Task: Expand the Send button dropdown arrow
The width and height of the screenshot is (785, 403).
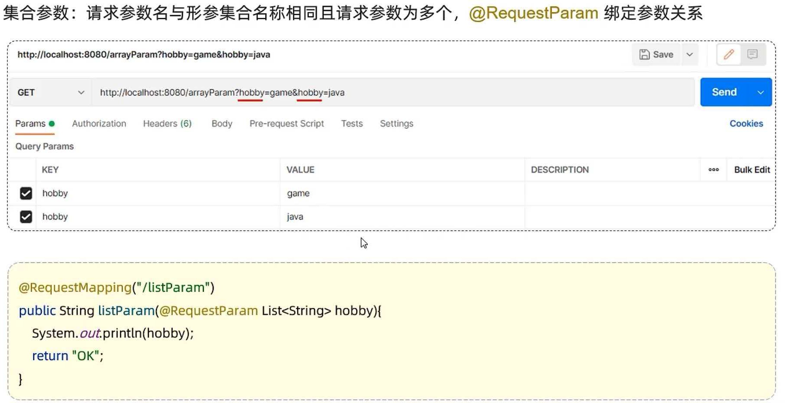Action: [760, 92]
